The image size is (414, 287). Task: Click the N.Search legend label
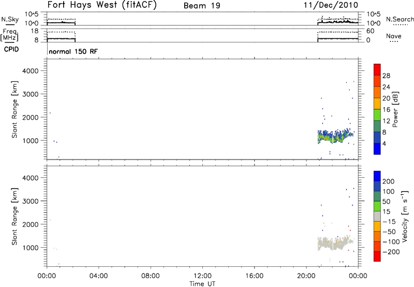tap(400, 19)
